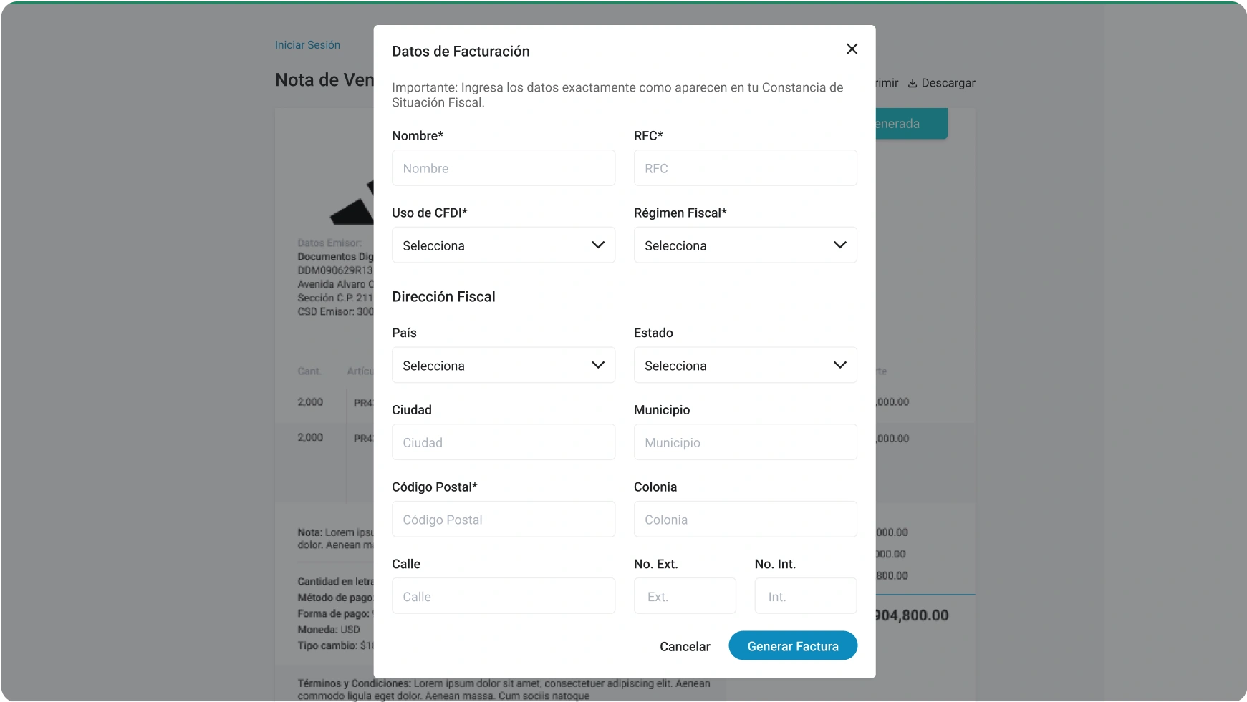This screenshot has width=1247, height=702.
Task: Expand the País selector
Action: [504, 366]
